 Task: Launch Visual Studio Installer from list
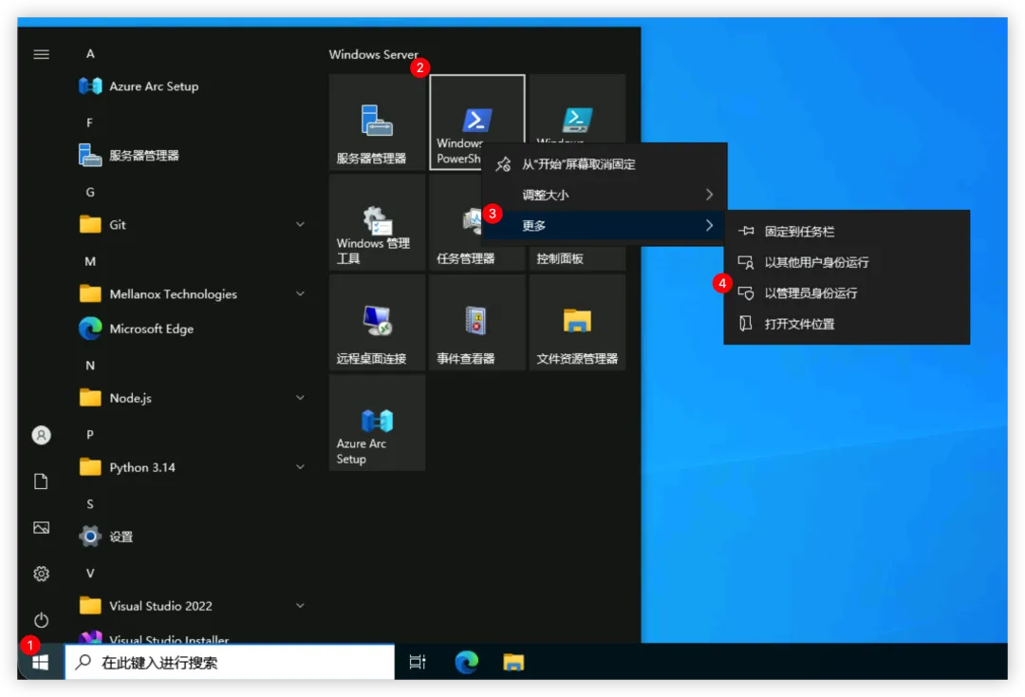pos(192,635)
